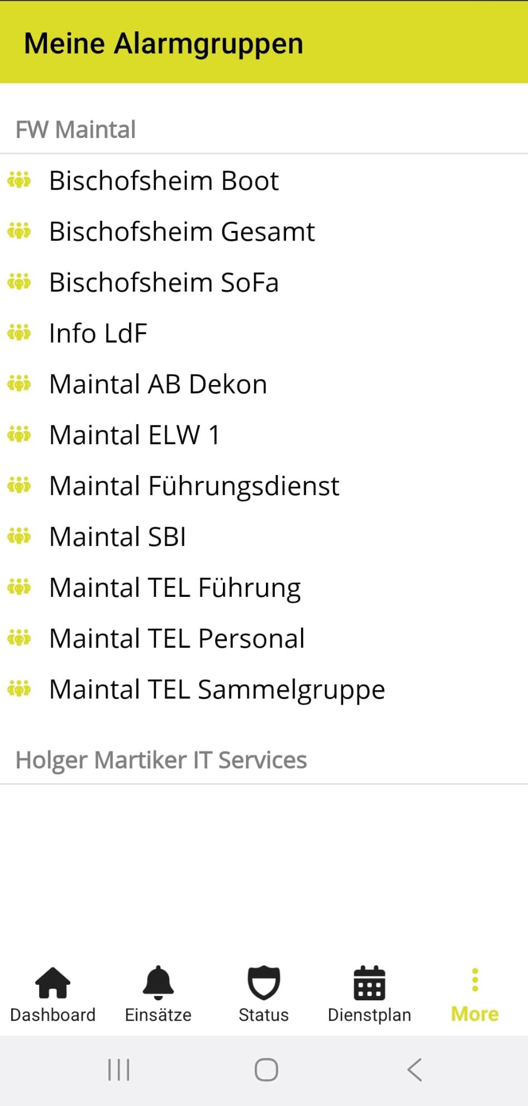Open the Bischofsheim Gesamt alarm group
Viewport: 528px width, 1106px height.
[x=182, y=231]
